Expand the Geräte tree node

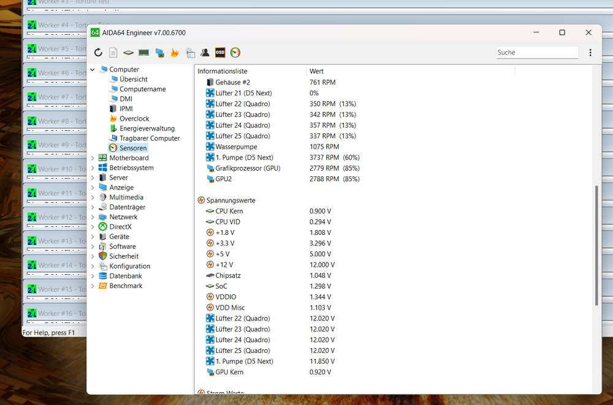coord(93,237)
